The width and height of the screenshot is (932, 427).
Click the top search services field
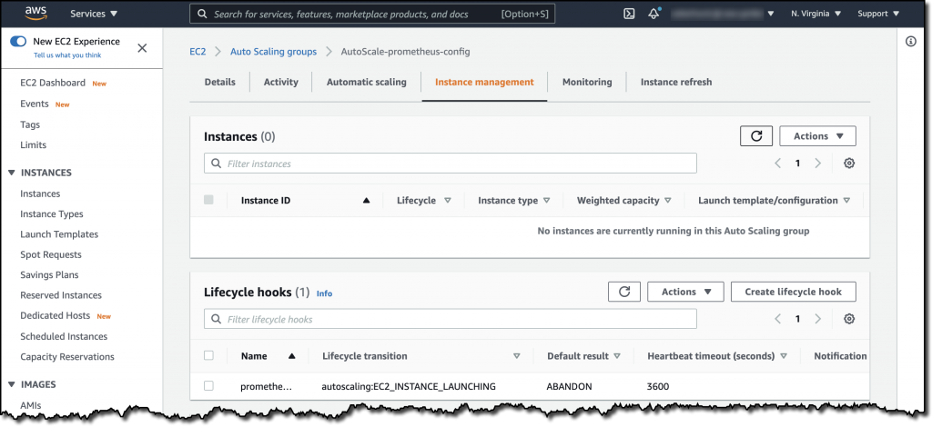pyautogui.click(x=372, y=14)
